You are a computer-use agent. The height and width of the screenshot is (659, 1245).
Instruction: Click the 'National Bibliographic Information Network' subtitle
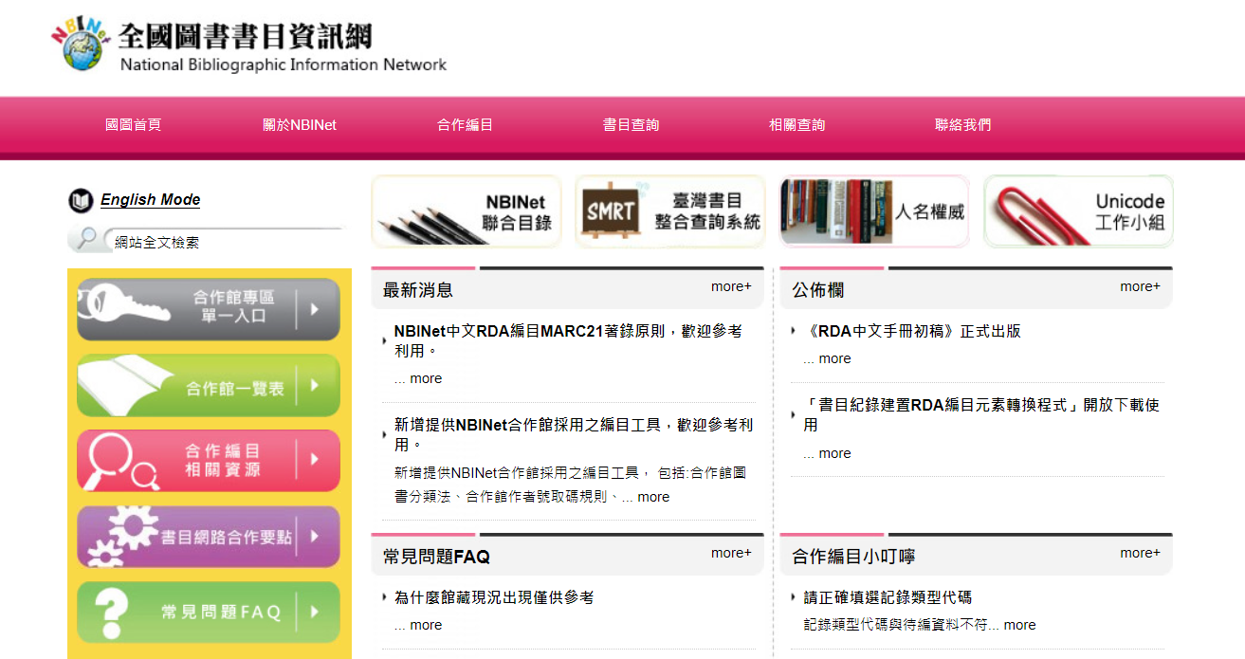coord(284,65)
